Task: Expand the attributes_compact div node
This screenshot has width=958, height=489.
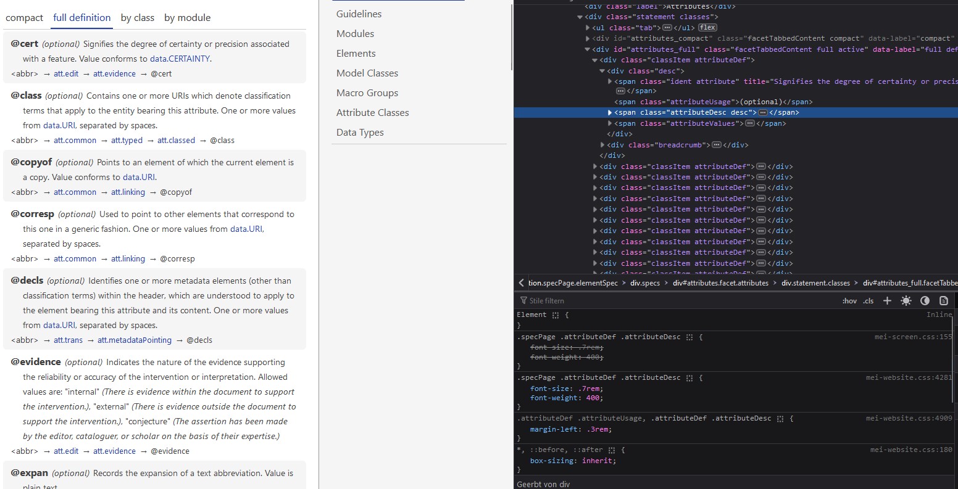Action: pyautogui.click(x=588, y=38)
